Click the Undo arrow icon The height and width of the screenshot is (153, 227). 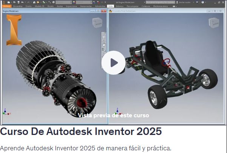coord(22,2)
